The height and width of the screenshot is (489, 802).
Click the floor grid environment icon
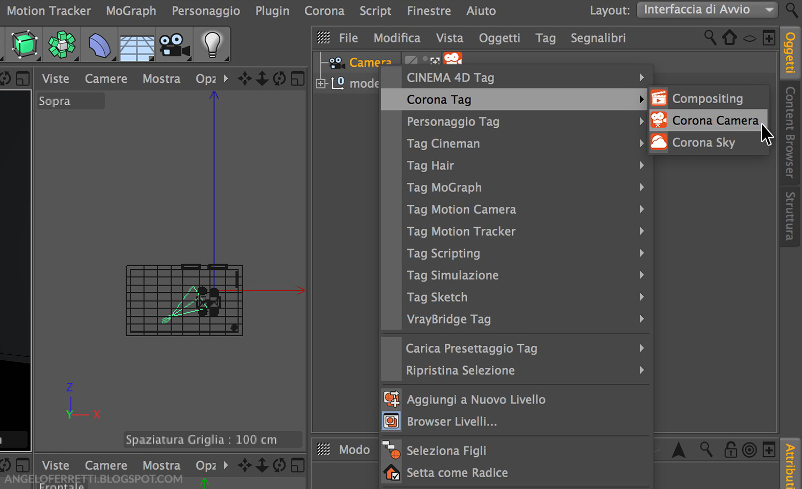pos(137,47)
